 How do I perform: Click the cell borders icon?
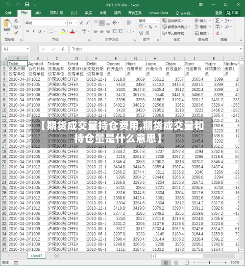point(51,31)
